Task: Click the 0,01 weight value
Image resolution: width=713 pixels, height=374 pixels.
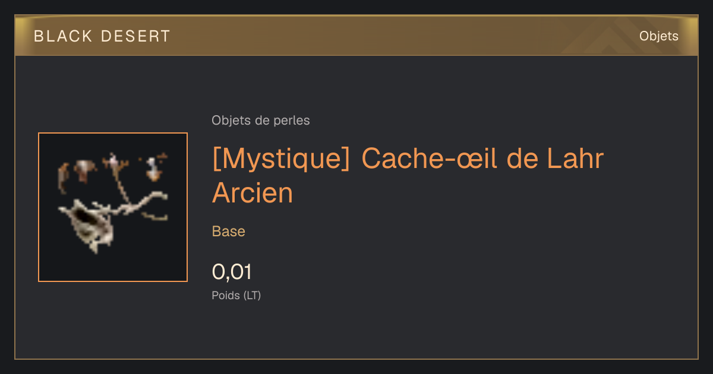Action: [232, 272]
